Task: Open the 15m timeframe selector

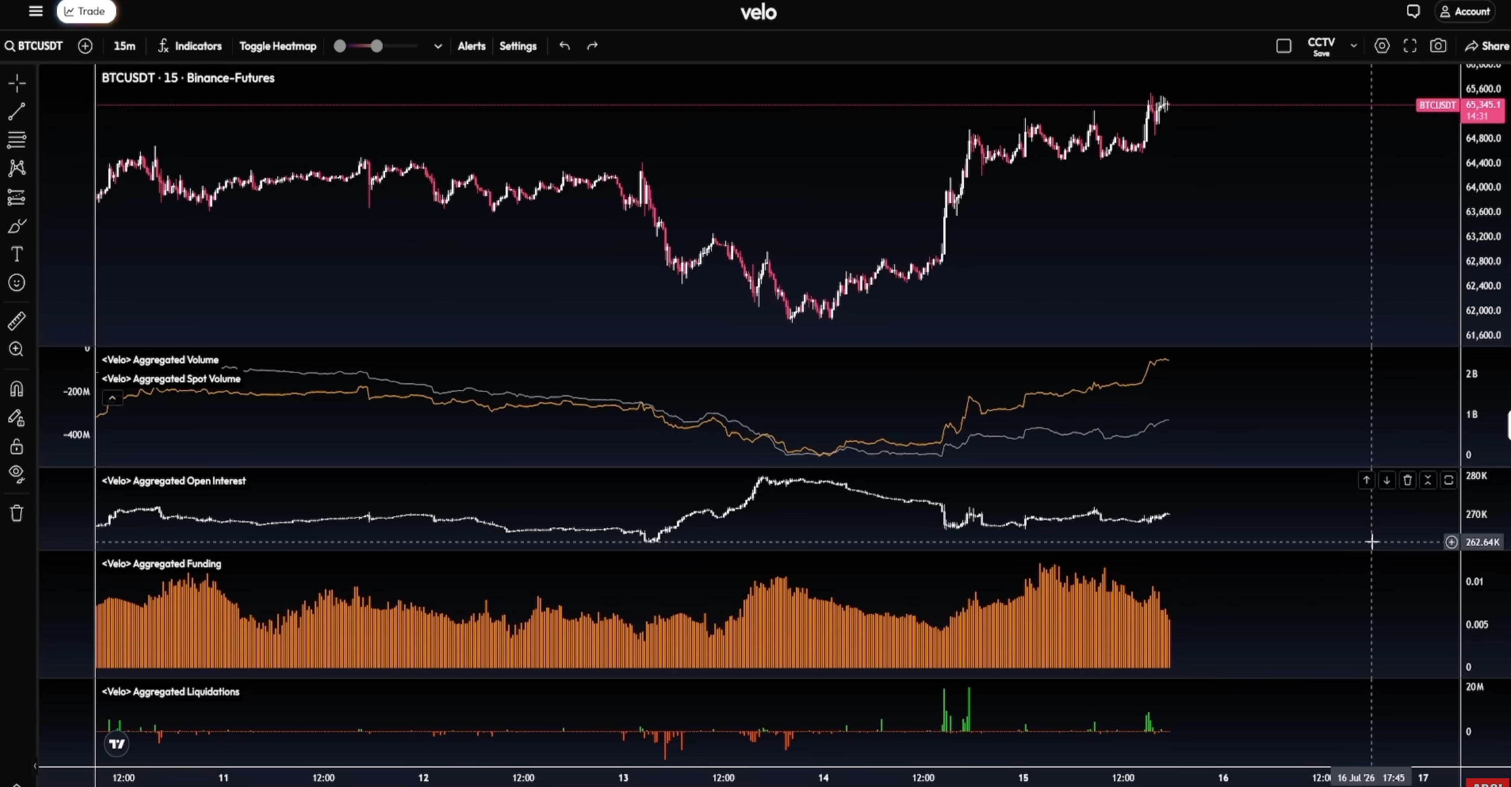Action: coord(124,46)
